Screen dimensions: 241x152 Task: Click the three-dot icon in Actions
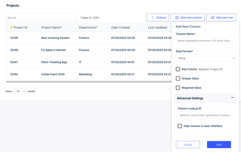153,18
